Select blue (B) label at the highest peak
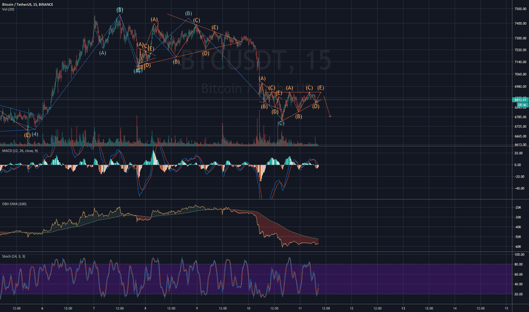 pos(120,10)
